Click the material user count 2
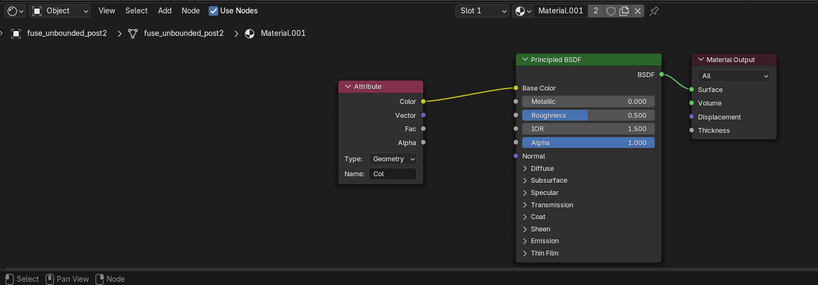 (596, 11)
